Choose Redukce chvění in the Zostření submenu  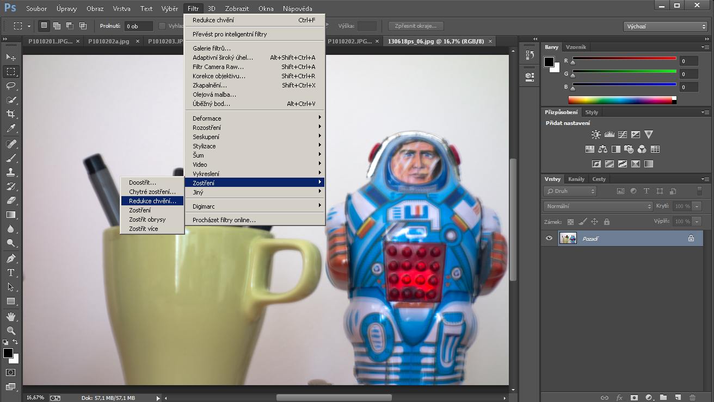[152, 201]
